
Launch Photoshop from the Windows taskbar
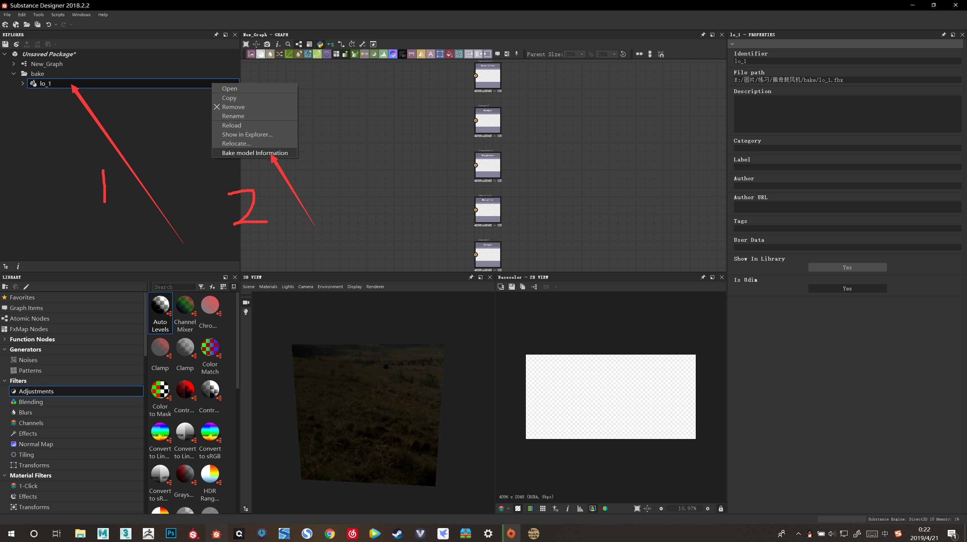click(171, 533)
